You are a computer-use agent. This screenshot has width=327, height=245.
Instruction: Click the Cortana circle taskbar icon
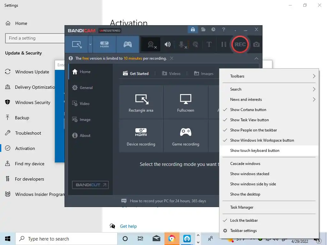pos(125,239)
